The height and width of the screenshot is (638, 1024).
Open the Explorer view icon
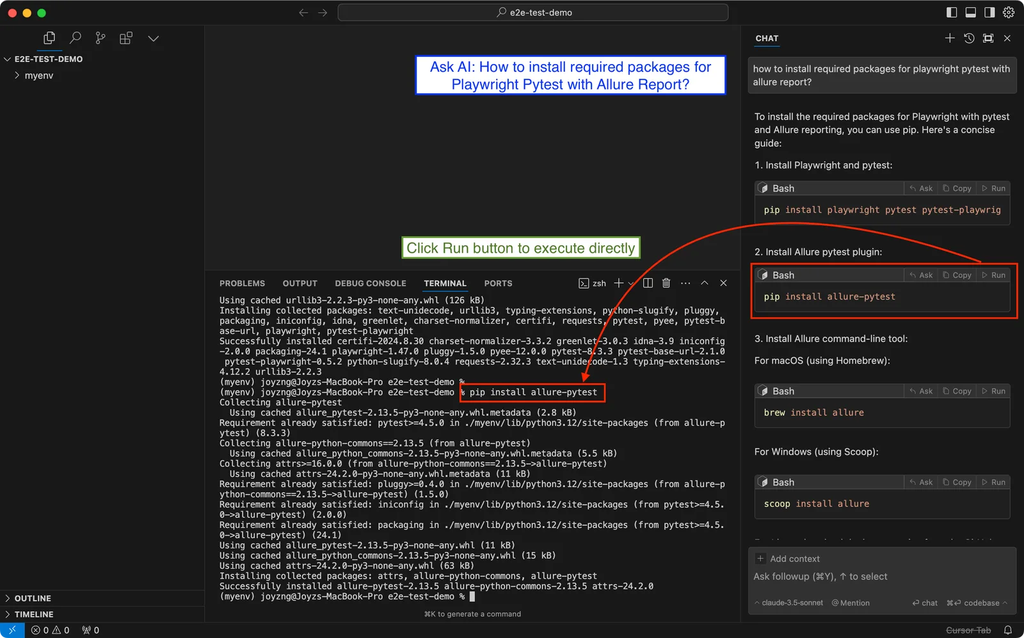tap(49, 38)
